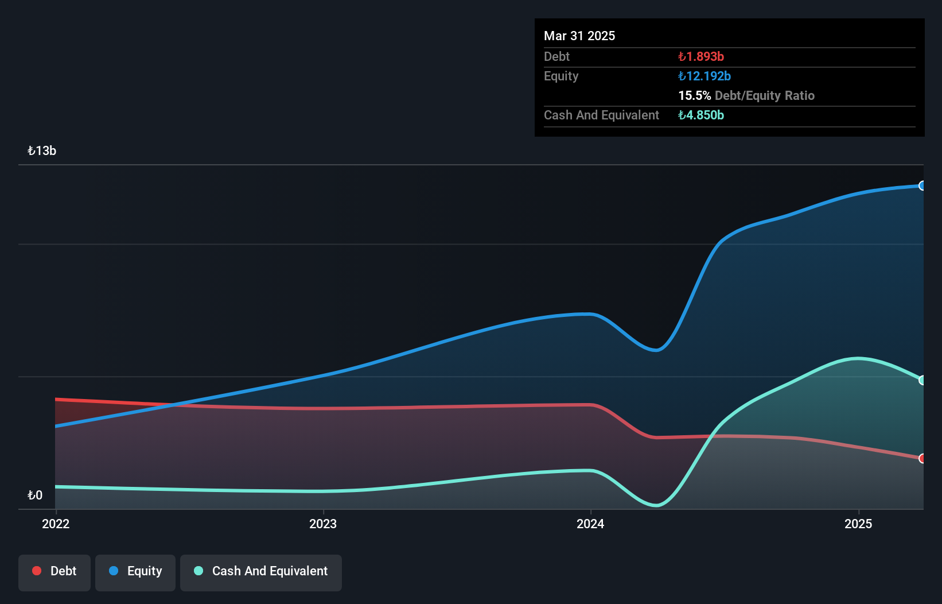Toggle the Cash And Equivalent legend button

pyautogui.click(x=261, y=572)
